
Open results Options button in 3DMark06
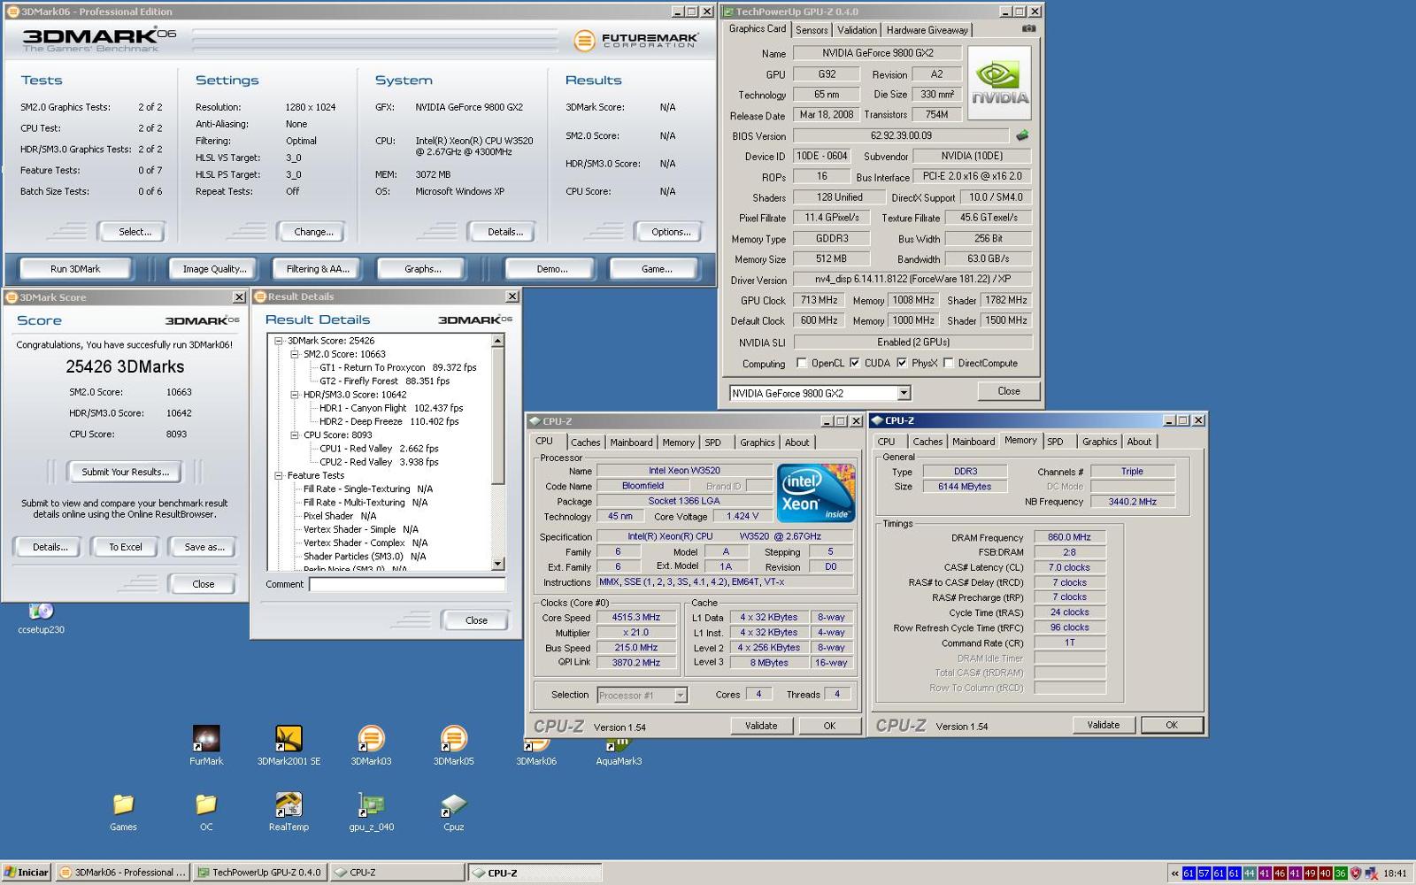click(671, 232)
